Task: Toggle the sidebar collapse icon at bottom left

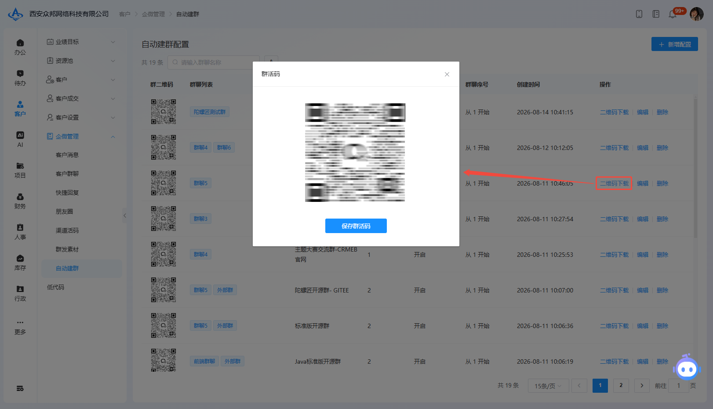Action: coord(20,388)
